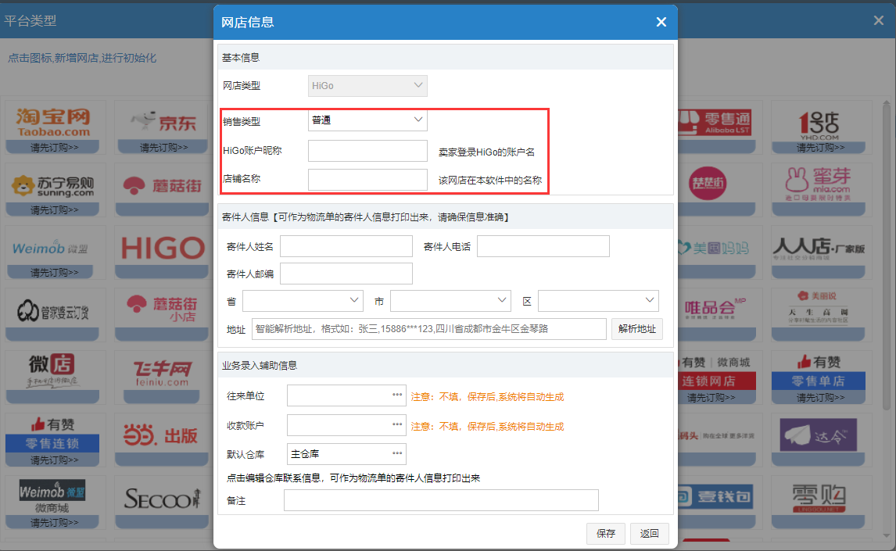Viewport: 896px width, 551px height.
Task: Open the 人人店厂家版 platform icon
Action: pyautogui.click(x=819, y=249)
